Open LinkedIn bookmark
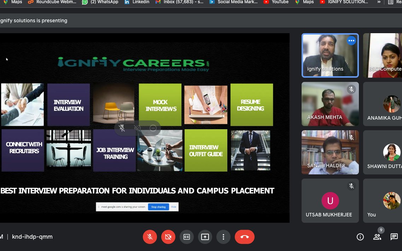This screenshot has width=402, height=251. 137,2
